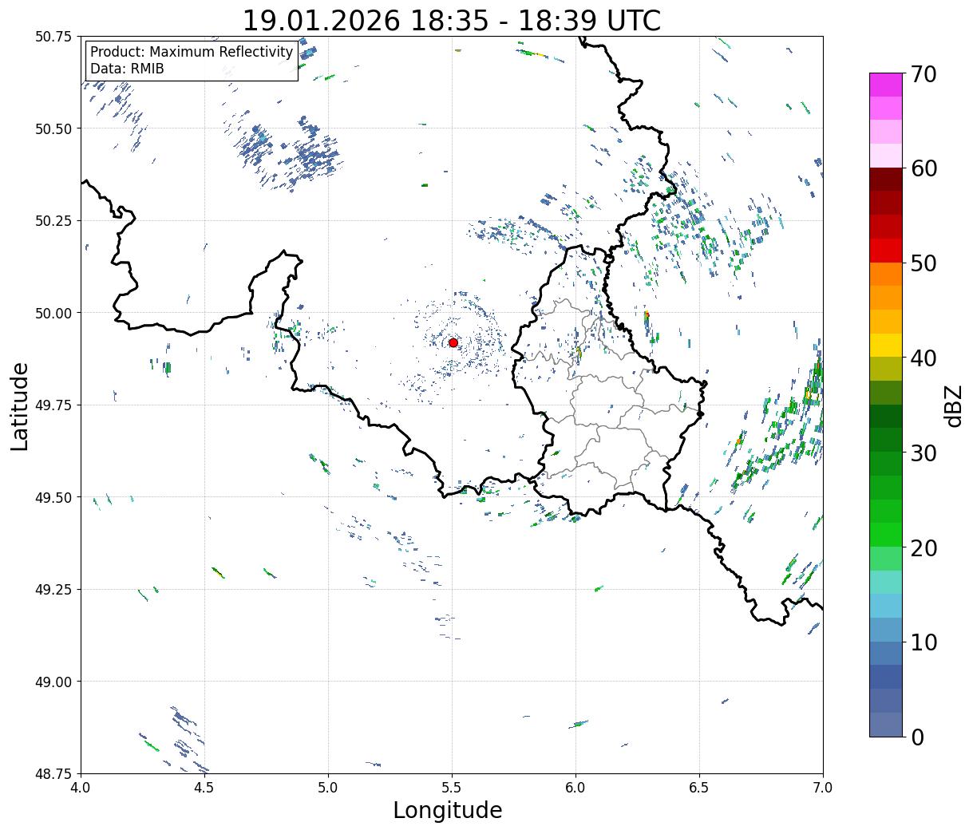Screen dimensions: 973x830
Task: Click the colorbar tick label 0
Action: tap(917, 737)
